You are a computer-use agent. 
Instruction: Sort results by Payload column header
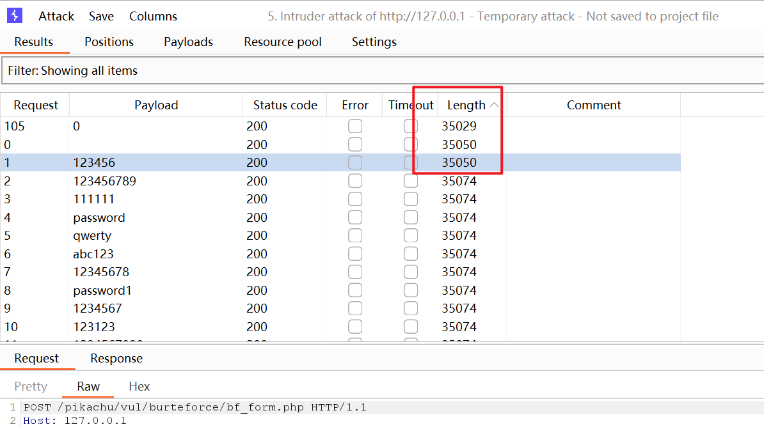coord(156,105)
